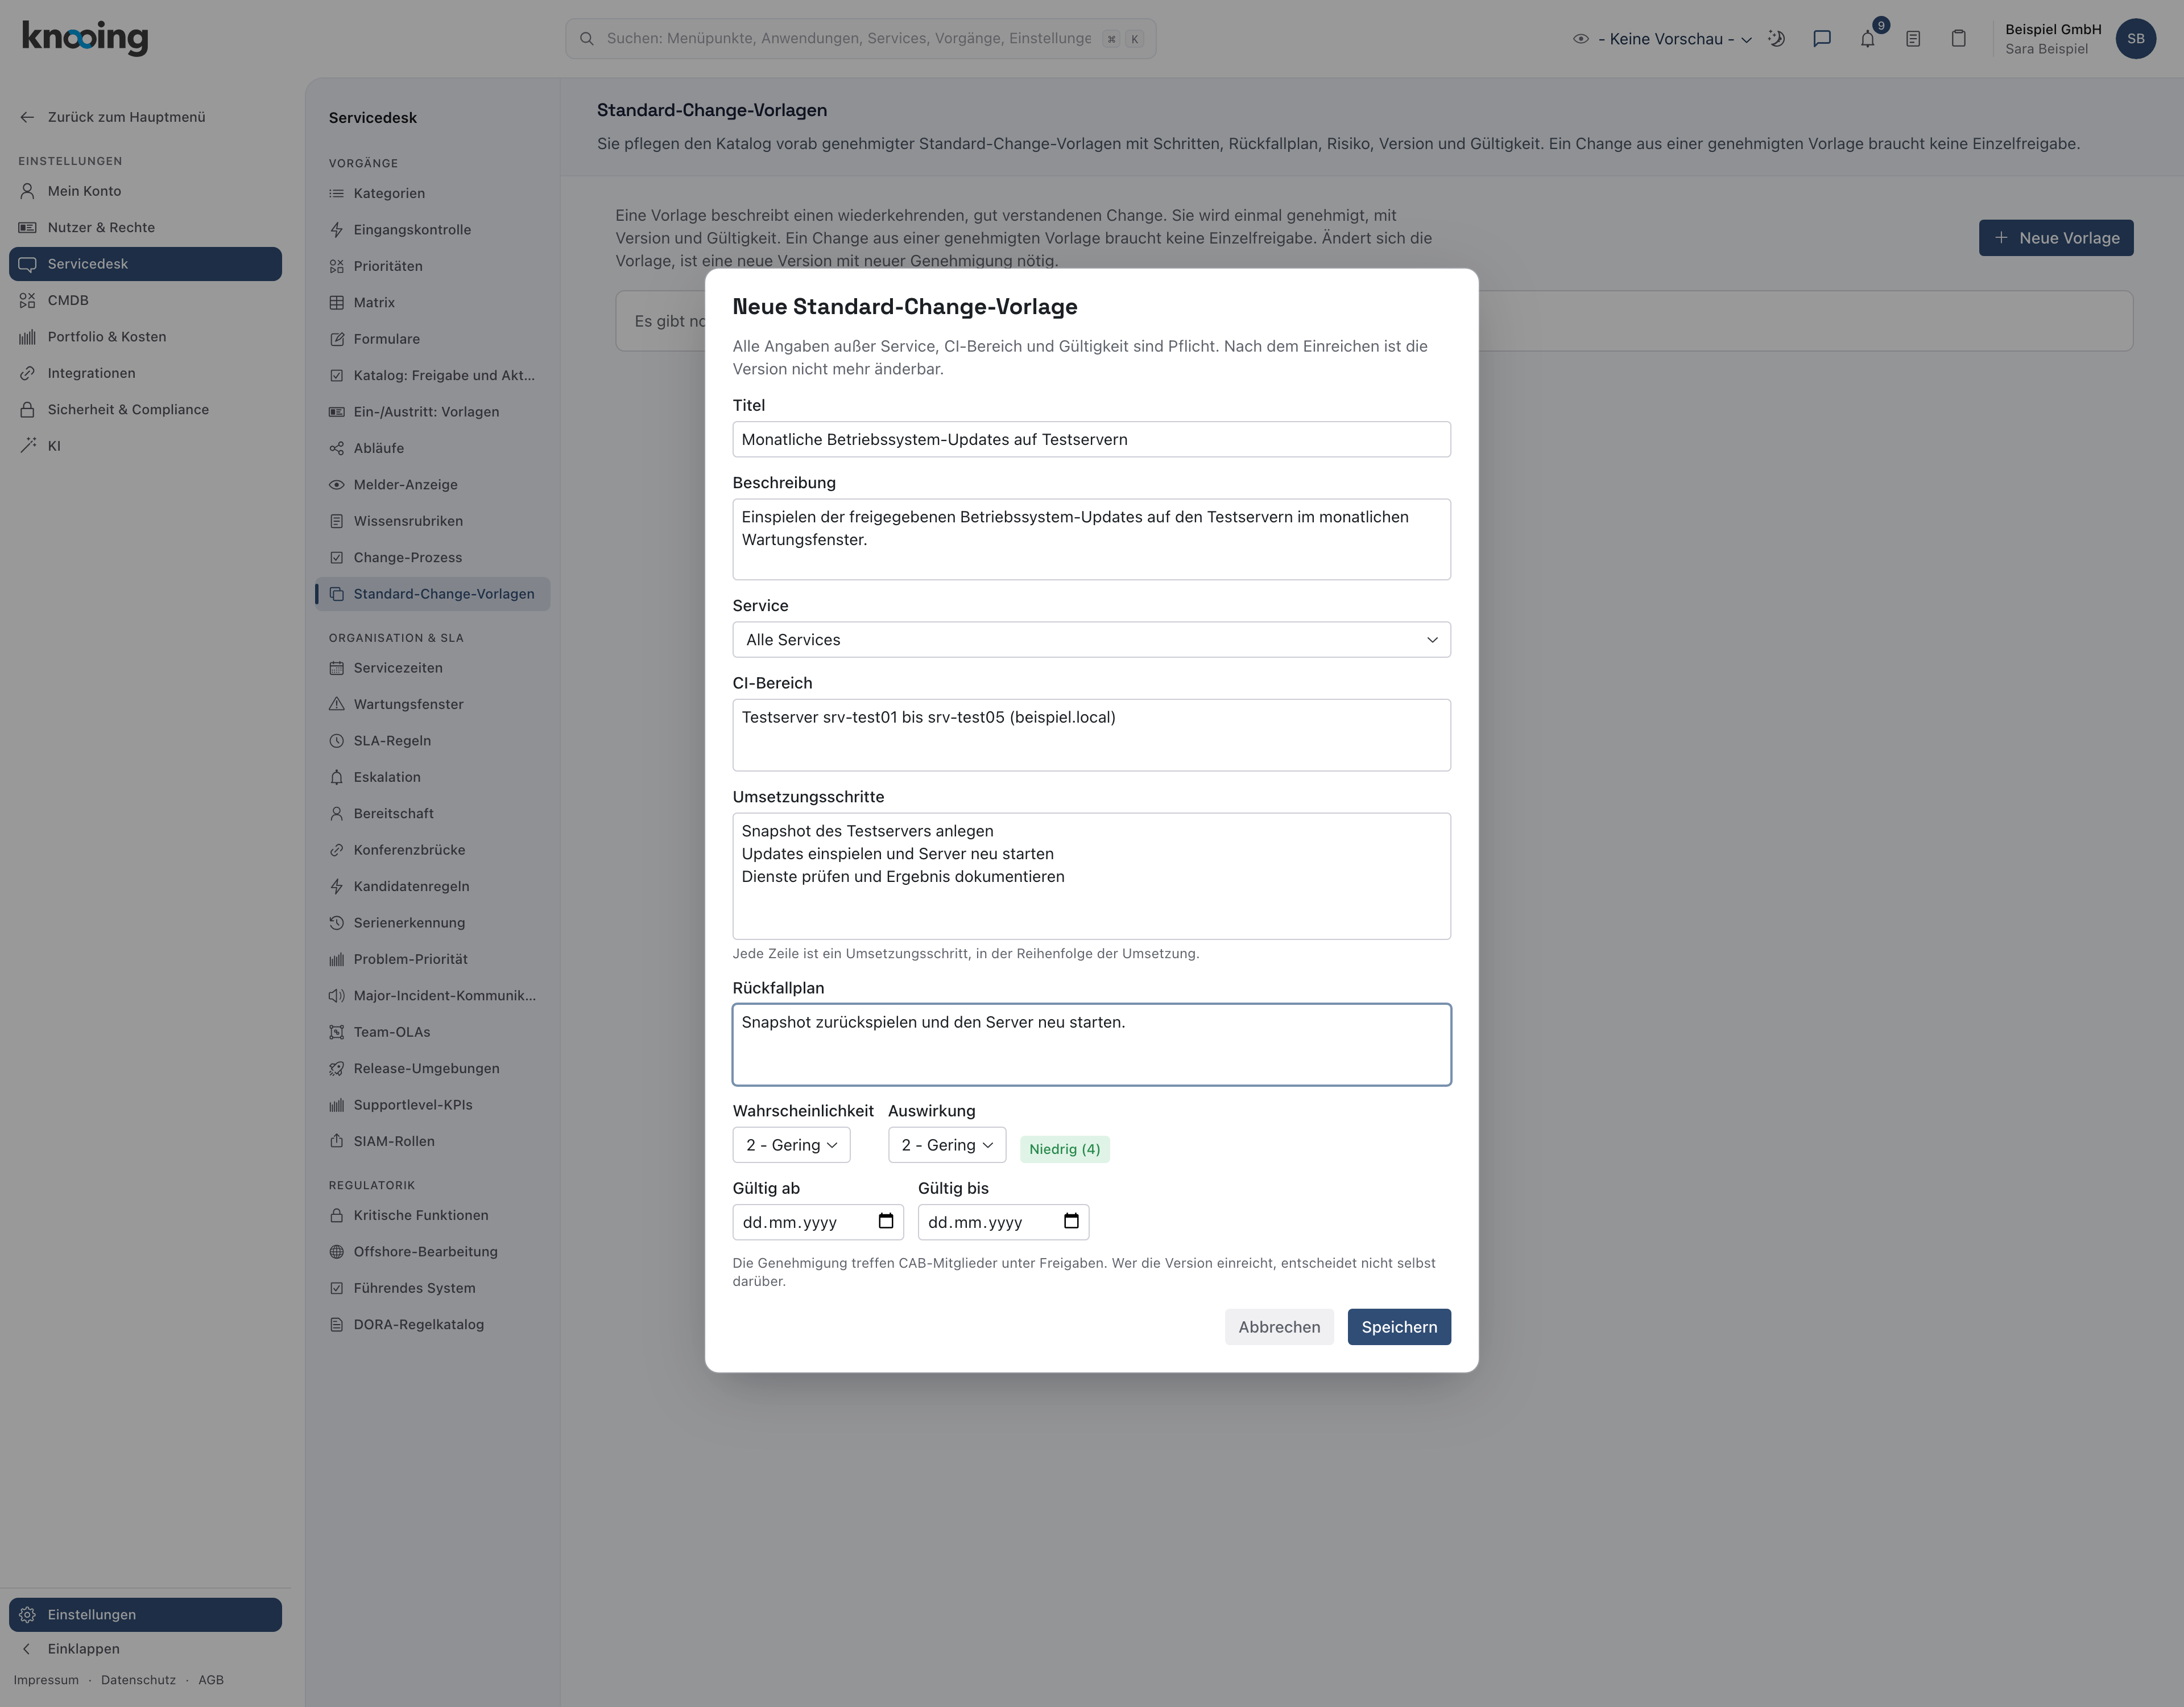Click the Formulare edit icon

(337, 339)
